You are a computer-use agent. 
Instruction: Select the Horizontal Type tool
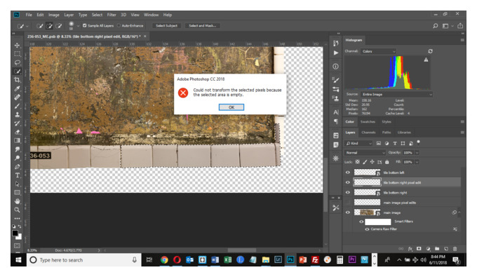point(18,175)
